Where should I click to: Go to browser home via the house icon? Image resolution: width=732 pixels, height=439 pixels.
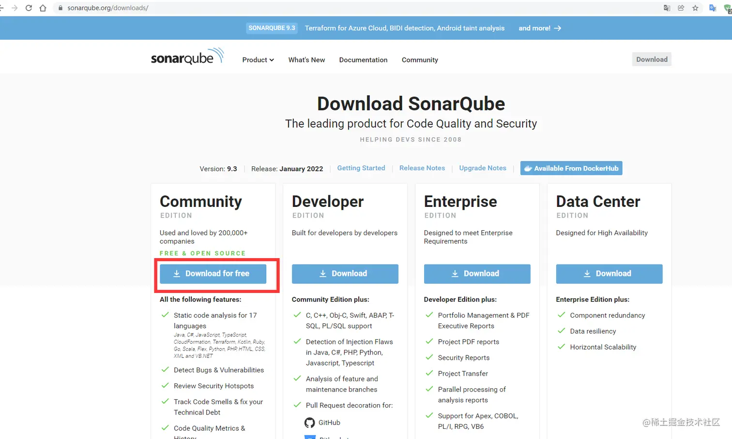tap(43, 8)
